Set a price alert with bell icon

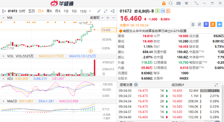coord(193,24)
